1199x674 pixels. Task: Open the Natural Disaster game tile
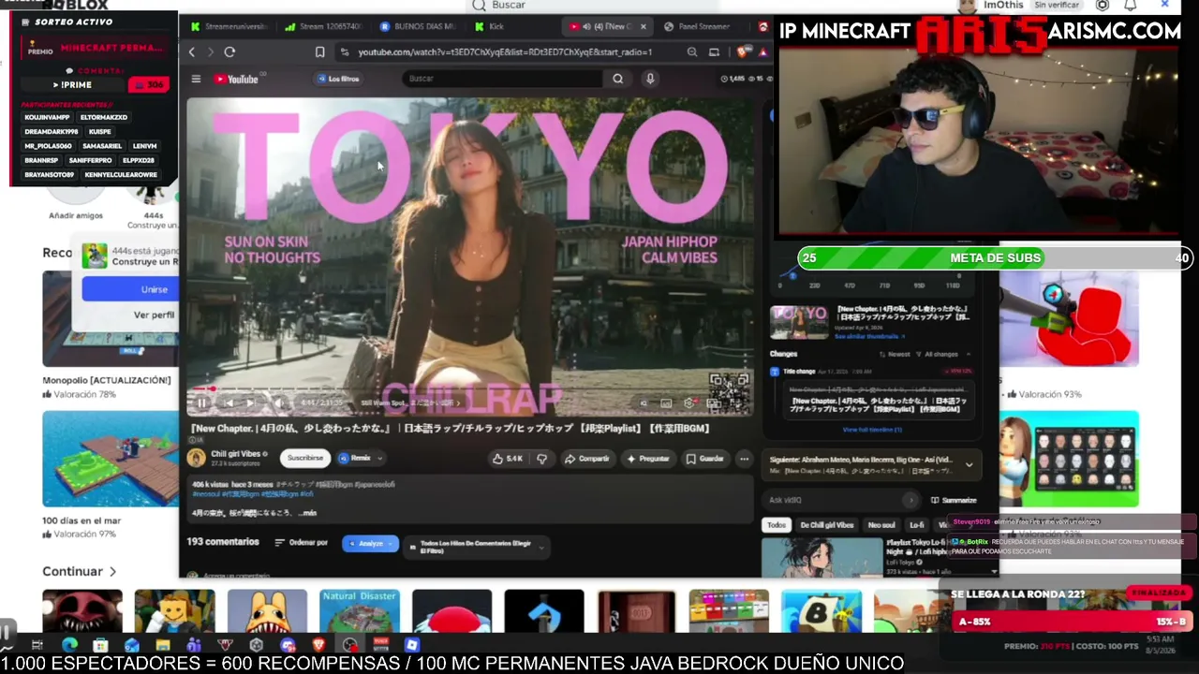pos(360,611)
